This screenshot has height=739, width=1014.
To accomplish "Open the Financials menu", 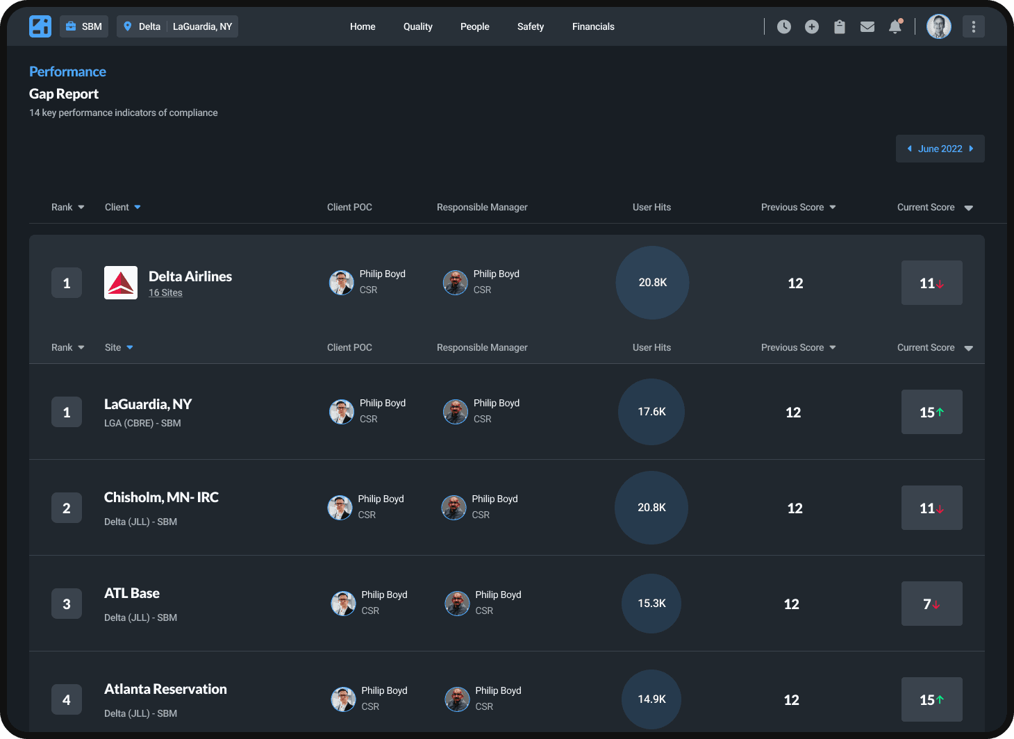I will coord(593,26).
